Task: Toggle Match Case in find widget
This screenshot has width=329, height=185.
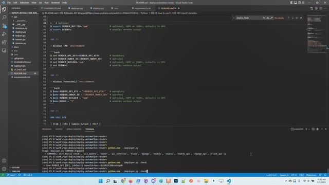Action: click(264, 18)
